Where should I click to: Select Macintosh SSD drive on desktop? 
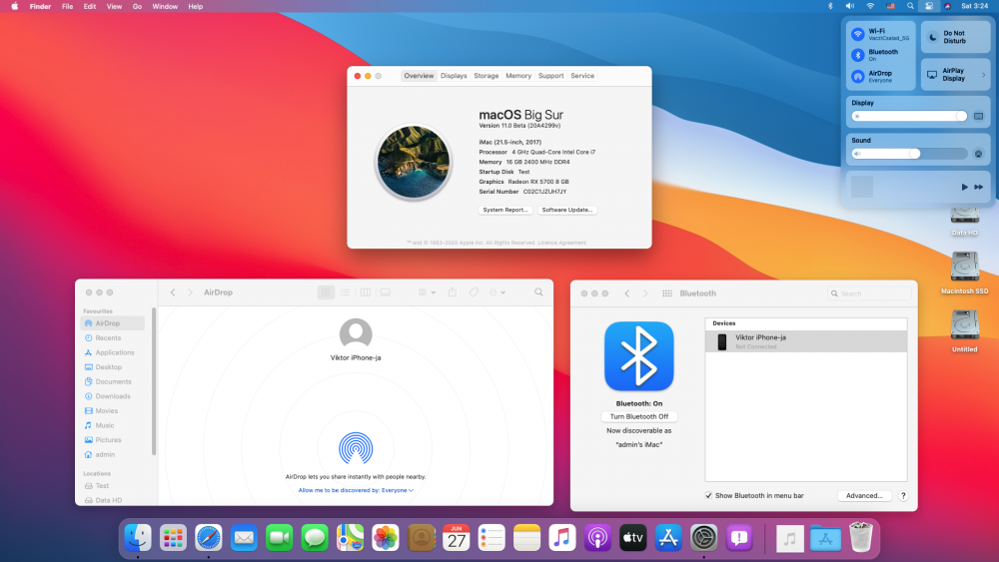click(x=965, y=273)
